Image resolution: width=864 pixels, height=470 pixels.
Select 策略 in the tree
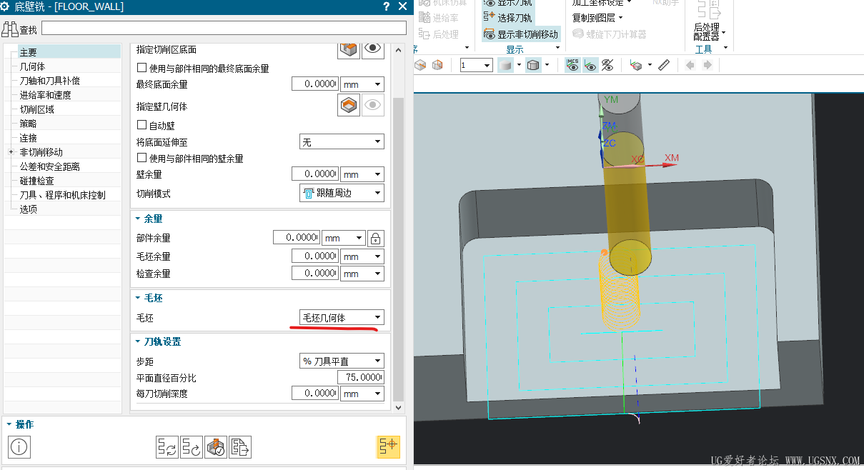click(28, 124)
